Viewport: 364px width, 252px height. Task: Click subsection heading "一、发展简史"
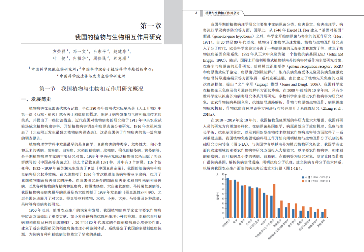pyautogui.click(x=36, y=100)
